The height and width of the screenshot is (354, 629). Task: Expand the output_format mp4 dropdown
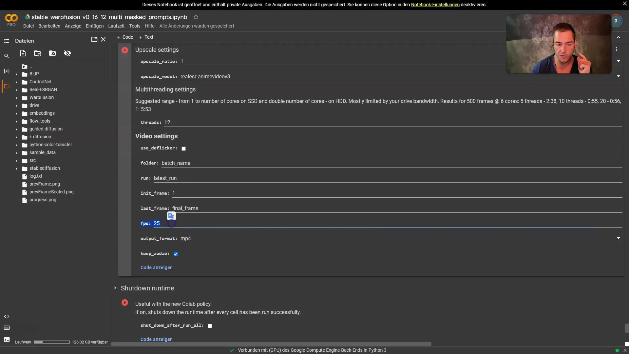point(618,239)
